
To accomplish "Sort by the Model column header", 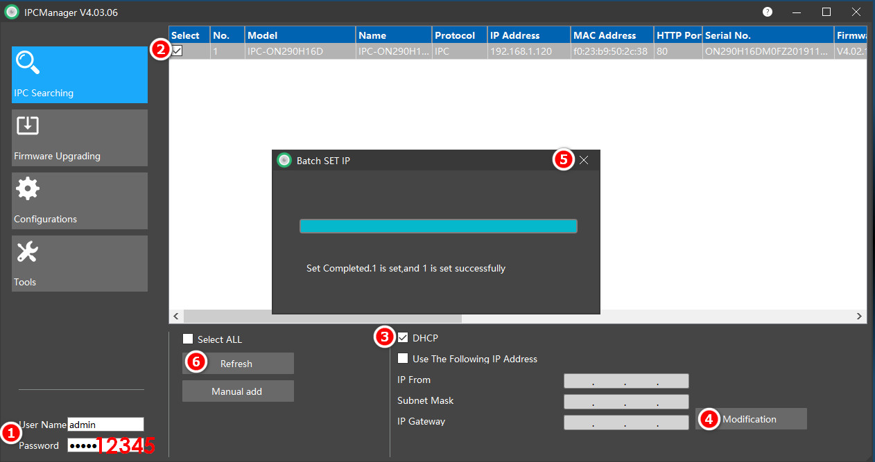I will [x=300, y=35].
